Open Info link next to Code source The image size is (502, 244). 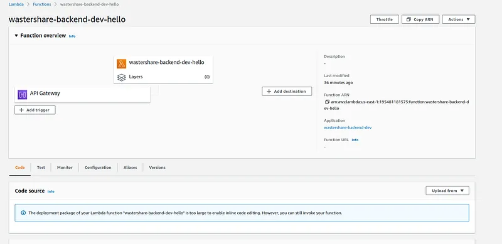point(51,191)
